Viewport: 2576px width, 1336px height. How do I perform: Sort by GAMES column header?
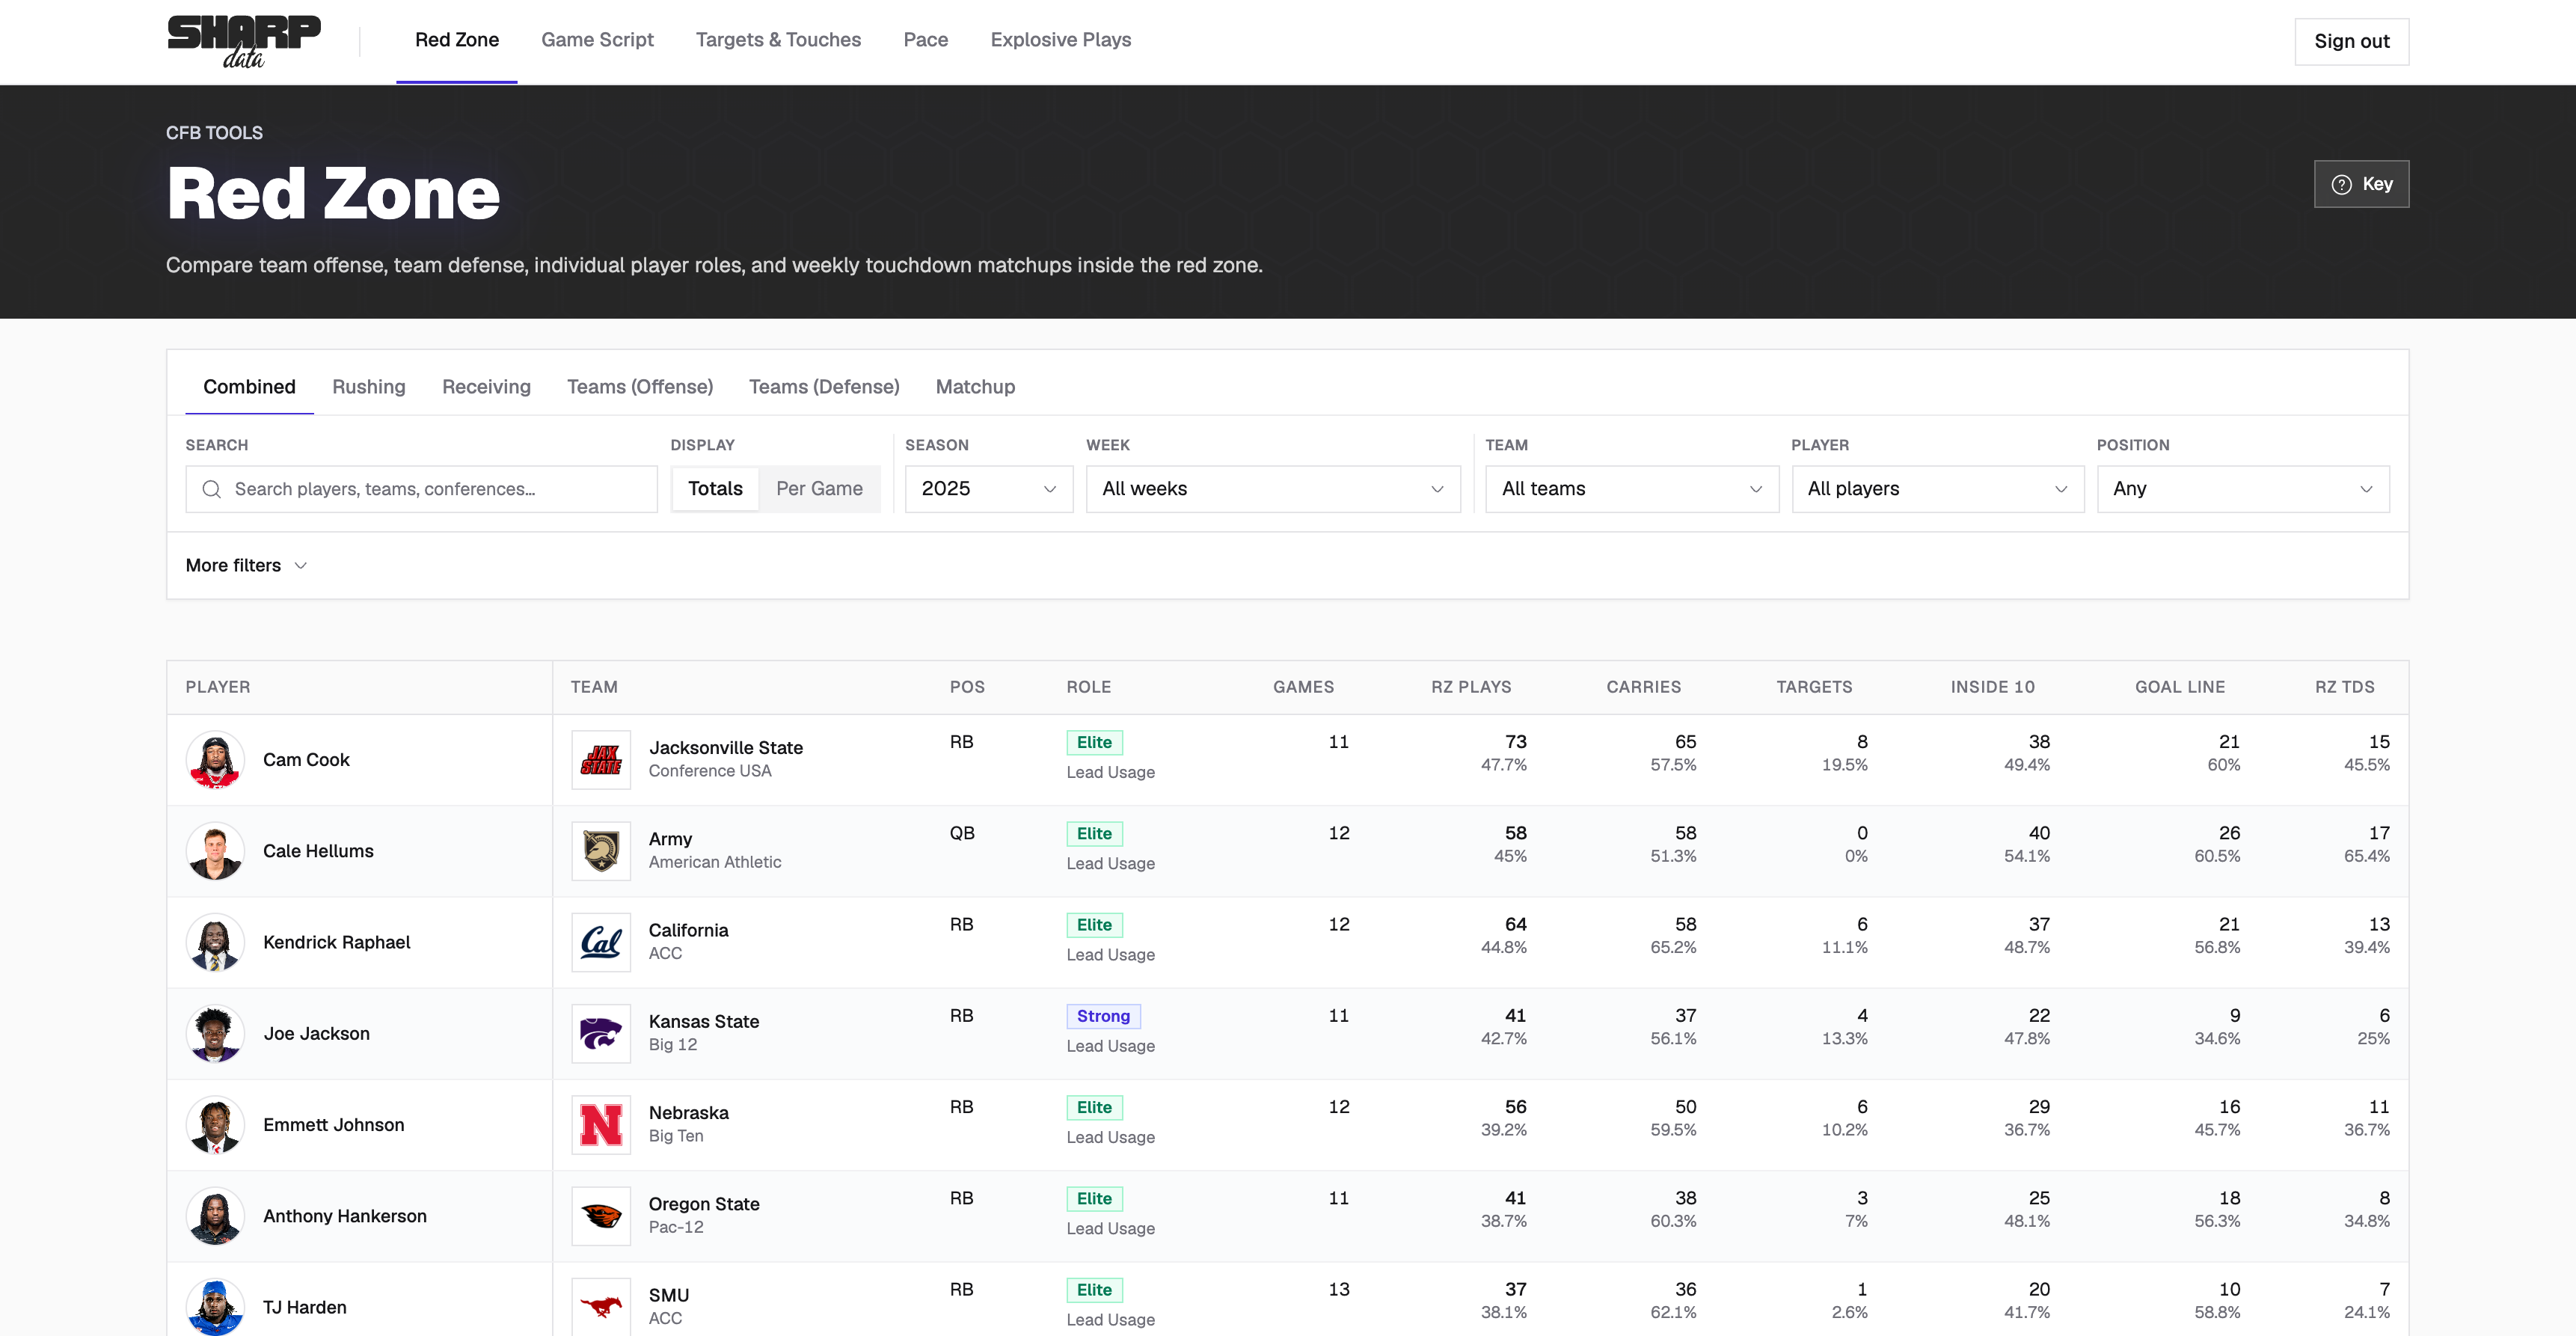(1303, 687)
